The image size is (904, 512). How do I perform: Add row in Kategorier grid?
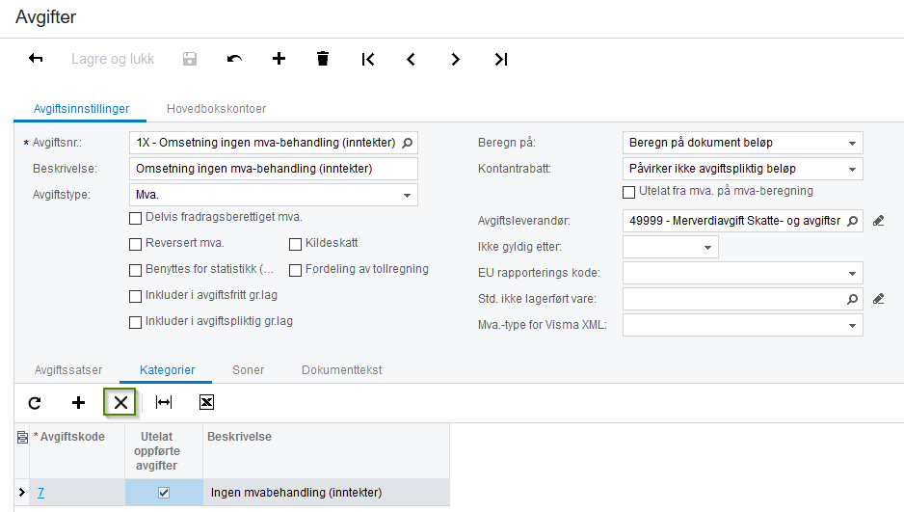coord(78,402)
